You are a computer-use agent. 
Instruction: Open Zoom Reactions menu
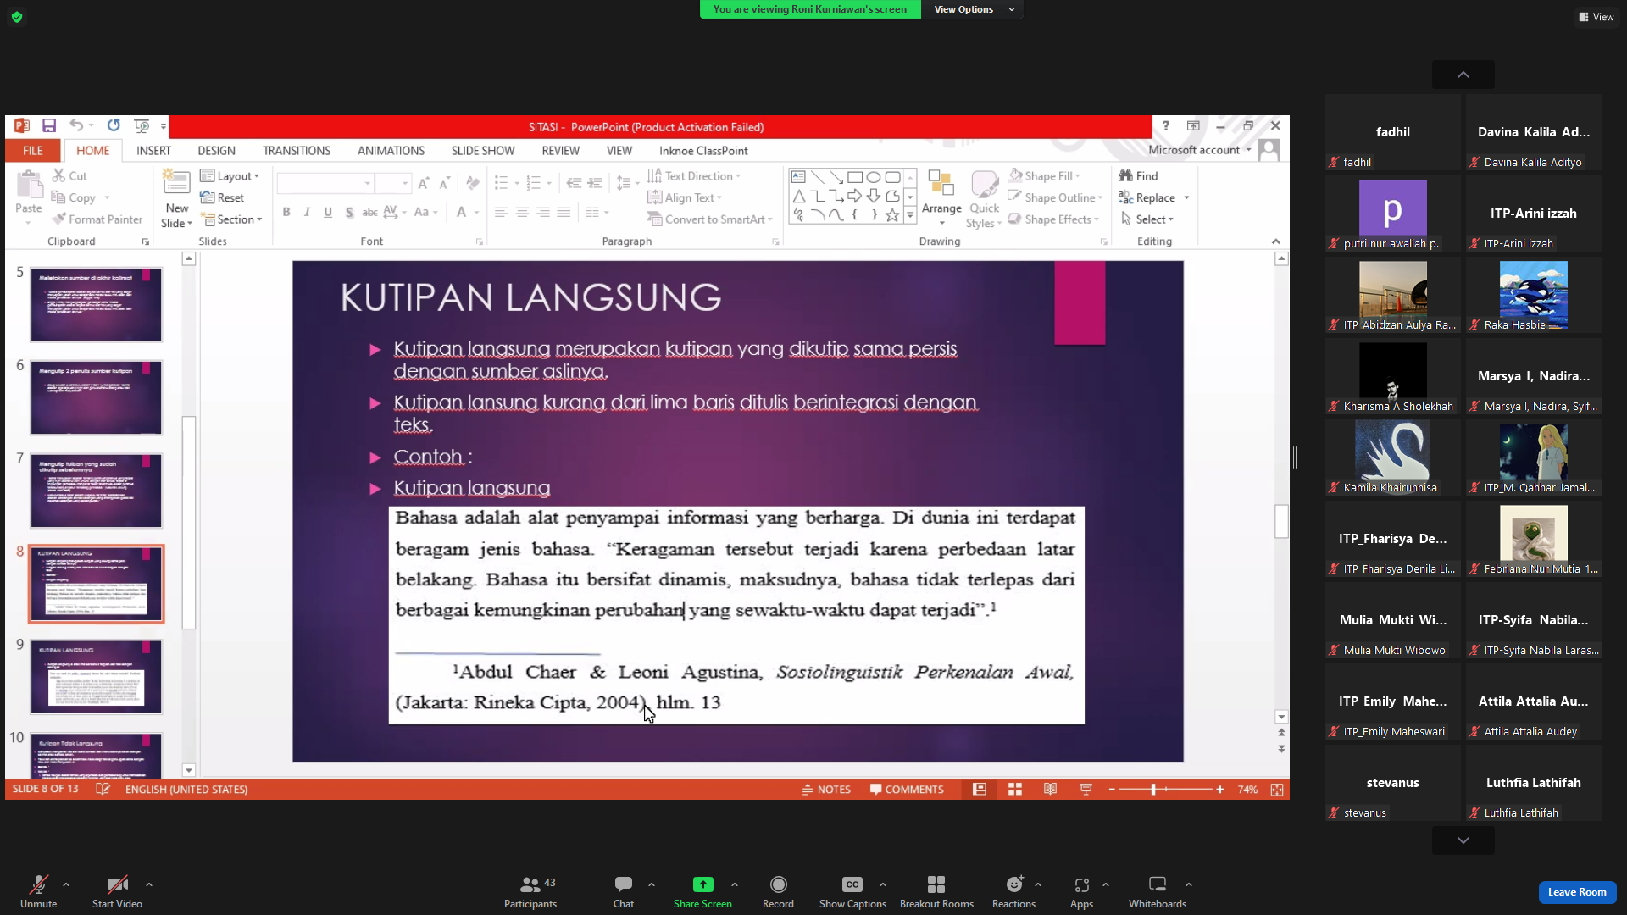pyautogui.click(x=1013, y=892)
